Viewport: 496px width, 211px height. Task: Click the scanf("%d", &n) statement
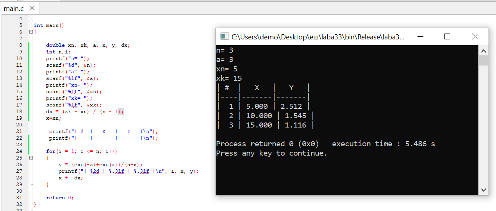[71, 65]
